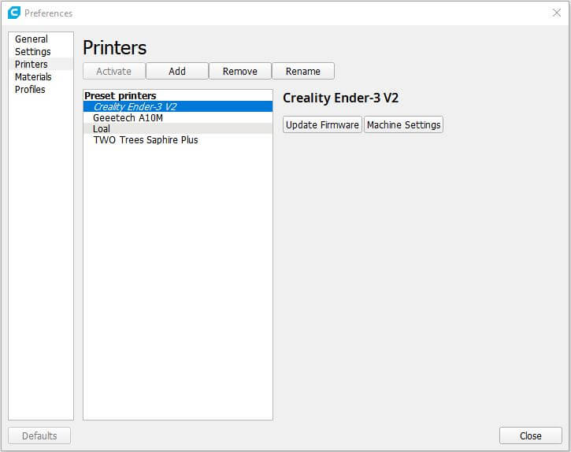
Task: Add a new printer
Action: 177,71
